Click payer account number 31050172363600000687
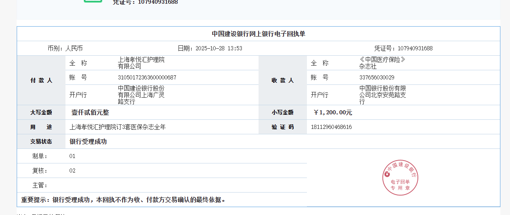 click(147, 77)
